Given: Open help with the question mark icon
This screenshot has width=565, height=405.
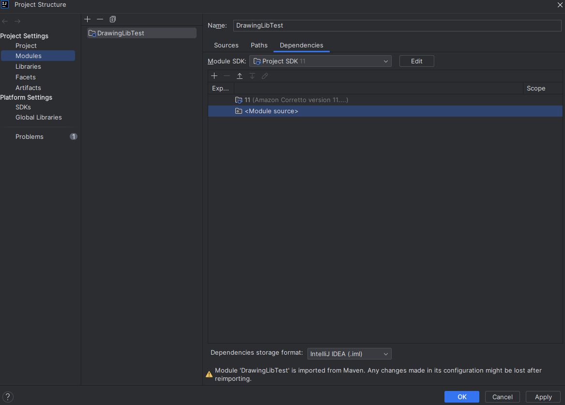Looking at the screenshot, I should point(8,397).
